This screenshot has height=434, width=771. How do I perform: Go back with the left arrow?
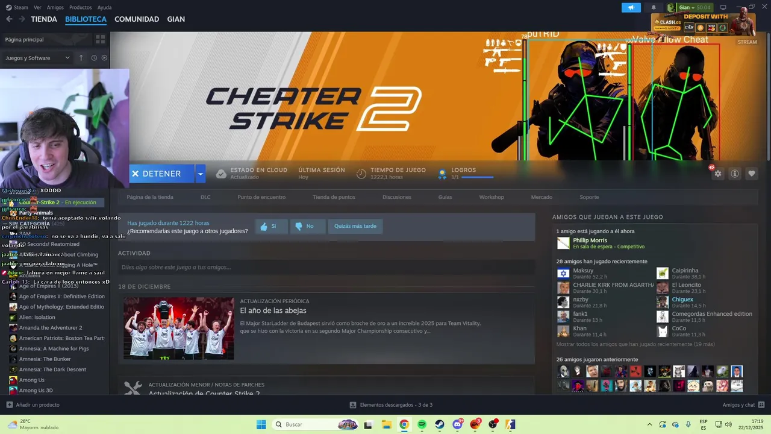[x=9, y=19]
